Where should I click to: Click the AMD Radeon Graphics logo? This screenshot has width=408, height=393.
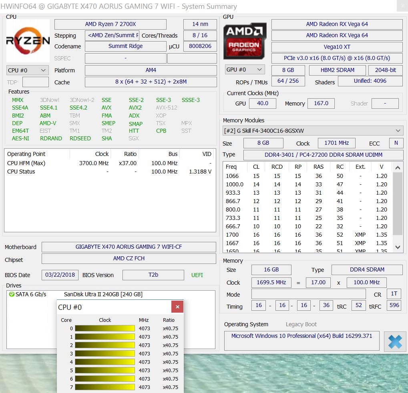245,41
